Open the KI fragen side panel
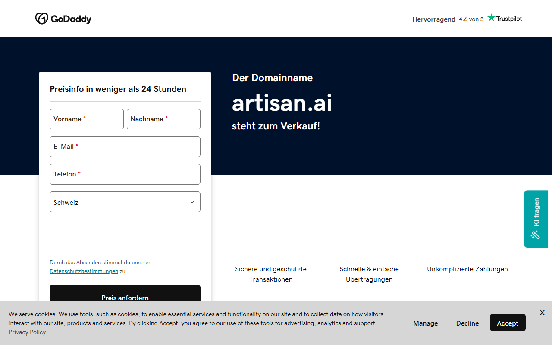The width and height of the screenshot is (552, 345). click(x=536, y=219)
